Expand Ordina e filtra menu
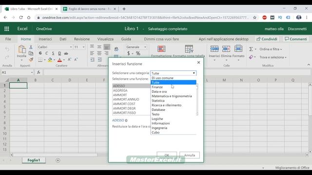 (271, 49)
